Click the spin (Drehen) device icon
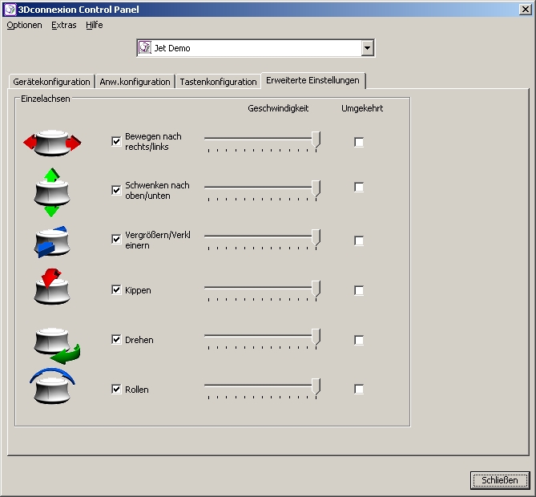The width and height of the screenshot is (536, 497). 57,345
